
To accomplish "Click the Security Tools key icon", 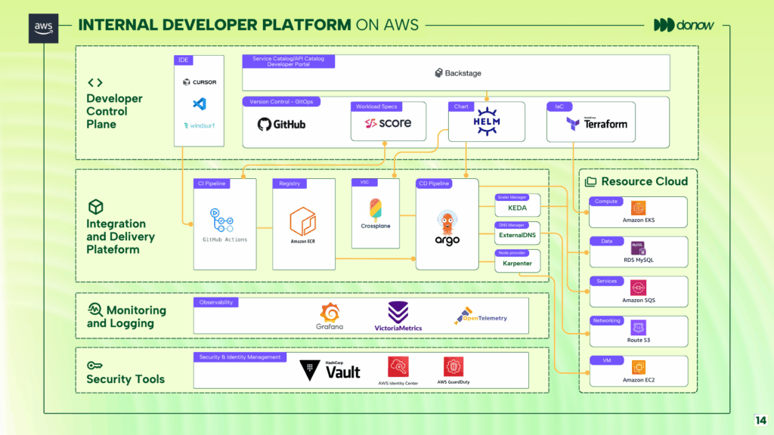I will click(x=94, y=366).
